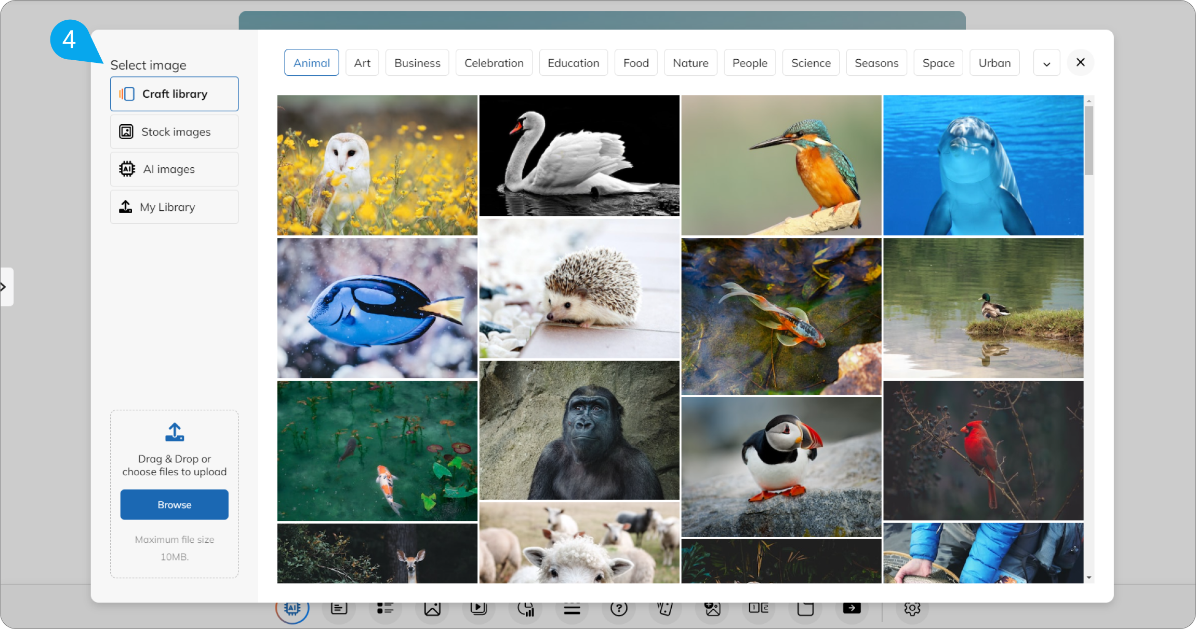Choose the Food category chip
The height and width of the screenshot is (629, 1196).
636,63
